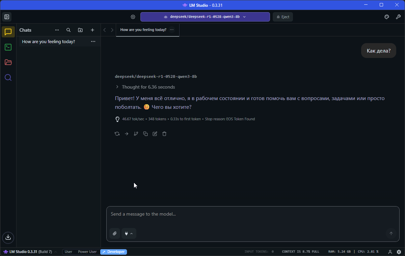Attach a file with the paperclip
The height and width of the screenshot is (256, 405).
[x=115, y=233]
